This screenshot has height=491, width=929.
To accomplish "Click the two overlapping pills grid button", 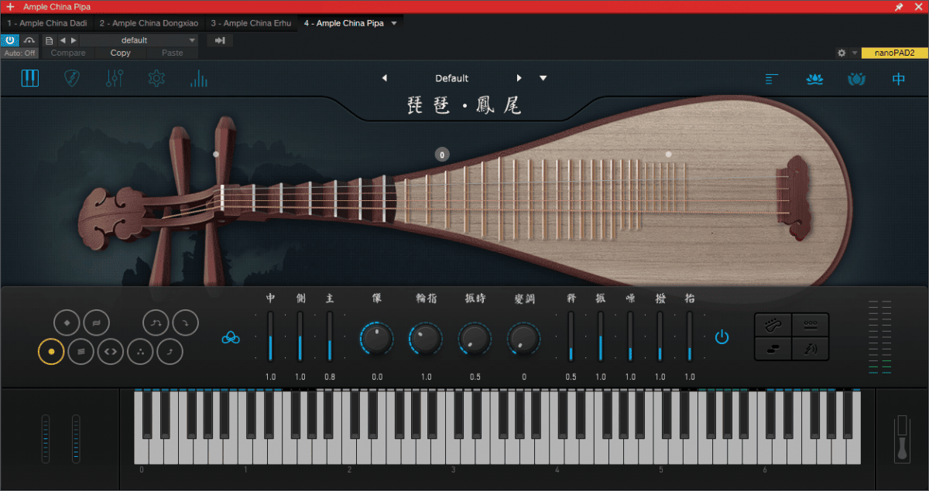I will [x=773, y=349].
